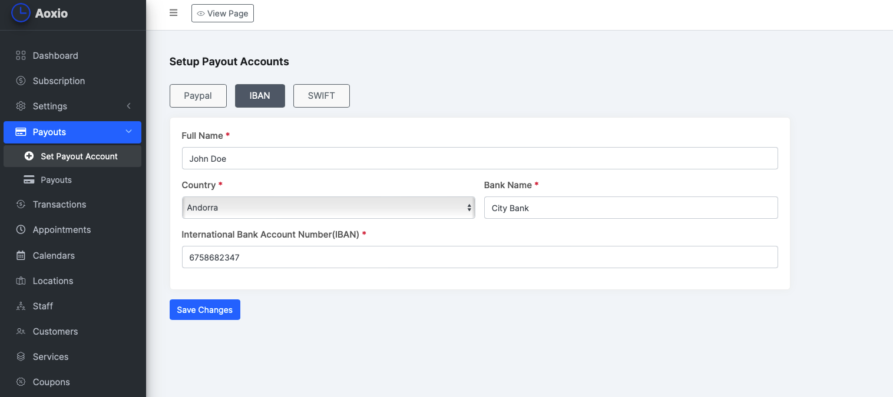Click the Aoxio clock logo icon
893x397 pixels.
(x=21, y=12)
